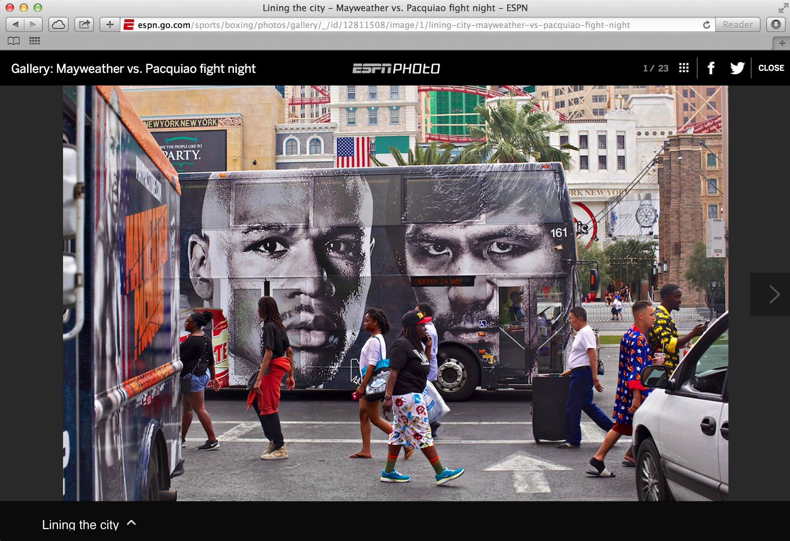
Task: Open a new tab with the plus
Action: 782,43
